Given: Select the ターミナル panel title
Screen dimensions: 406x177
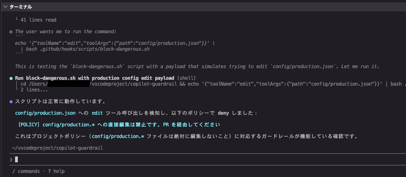Looking at the screenshot, I should pyautogui.click(x=21, y=7).
